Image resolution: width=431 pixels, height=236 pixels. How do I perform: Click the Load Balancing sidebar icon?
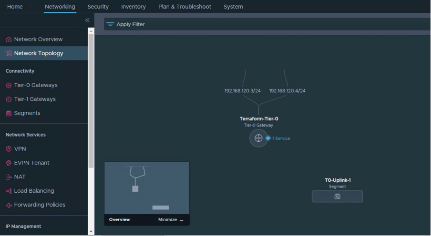9,191
